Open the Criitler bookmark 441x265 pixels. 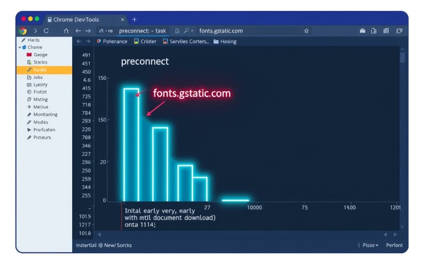pos(145,41)
